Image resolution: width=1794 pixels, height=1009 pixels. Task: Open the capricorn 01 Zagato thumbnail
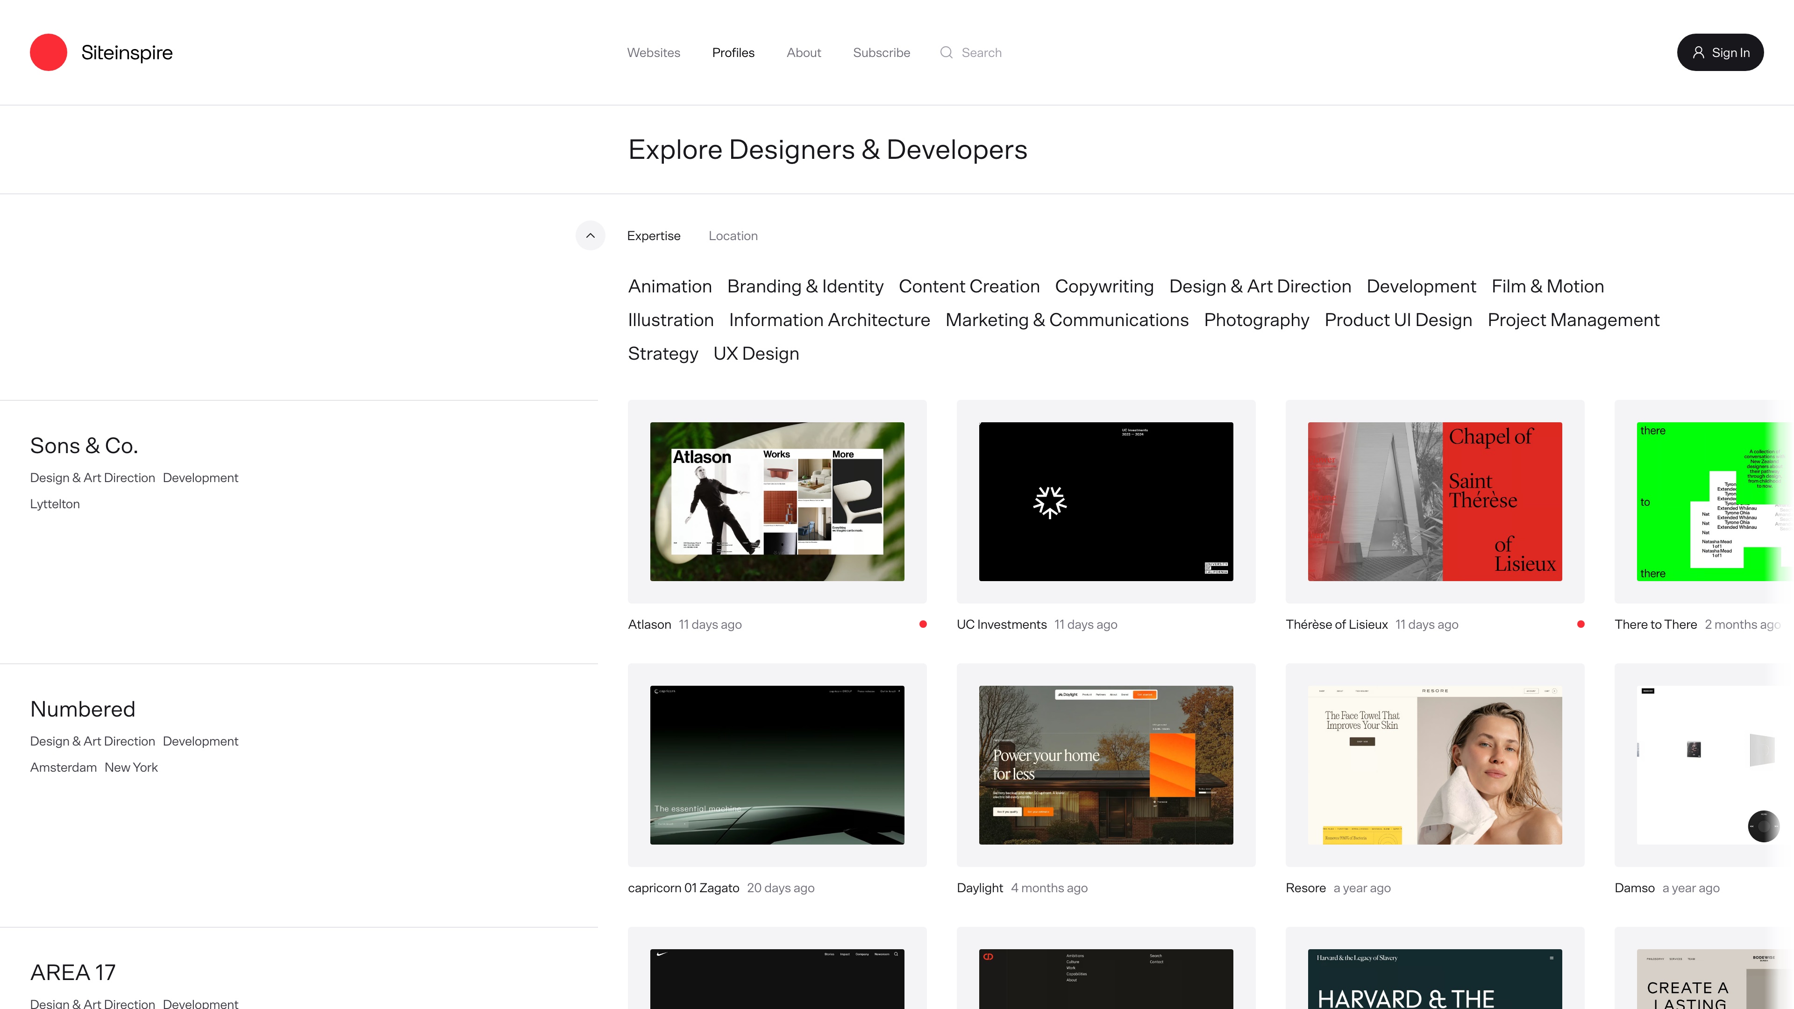(x=777, y=765)
